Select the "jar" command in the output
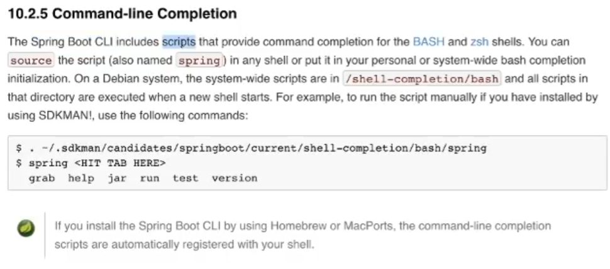Viewport: 610px width, 269px height. tap(117, 178)
